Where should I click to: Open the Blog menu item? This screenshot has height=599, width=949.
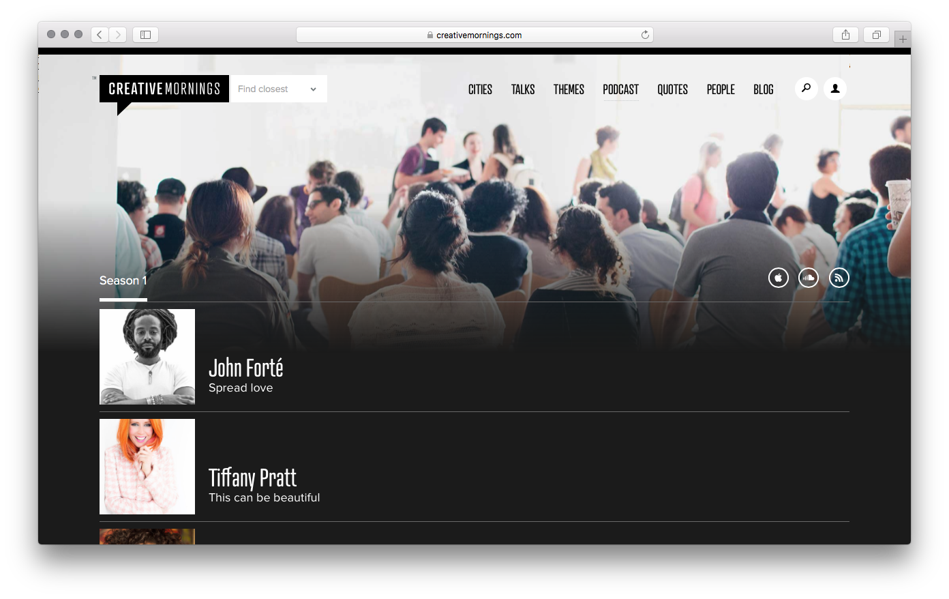pos(764,89)
